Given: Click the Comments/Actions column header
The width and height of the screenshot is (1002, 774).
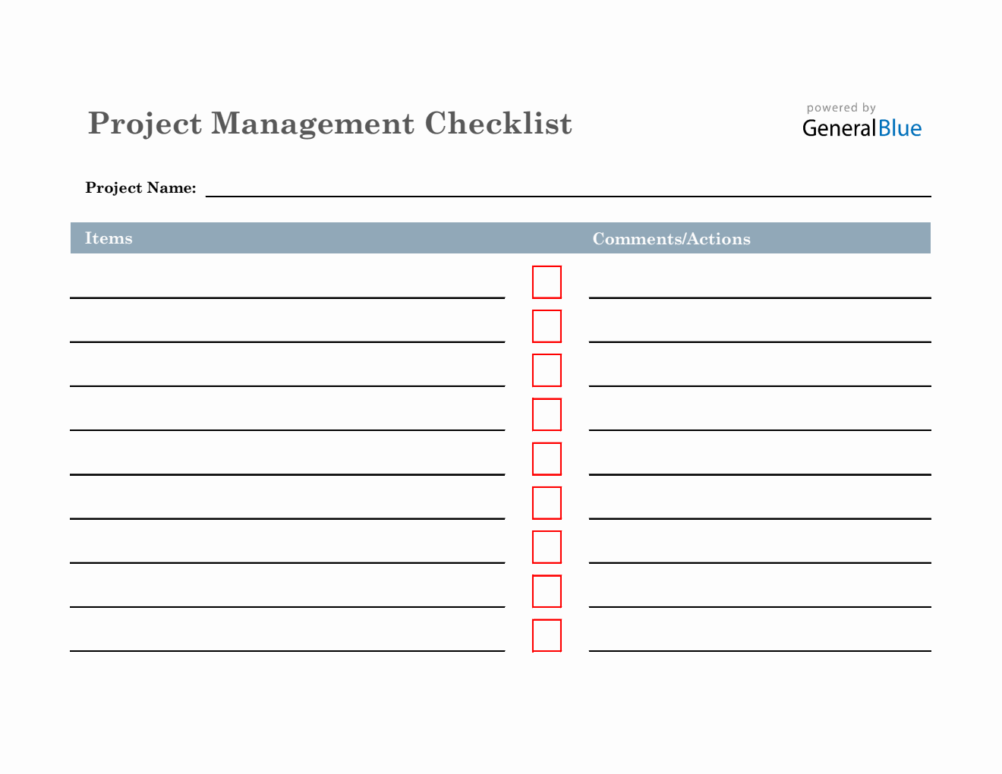Looking at the screenshot, I should coord(671,239).
